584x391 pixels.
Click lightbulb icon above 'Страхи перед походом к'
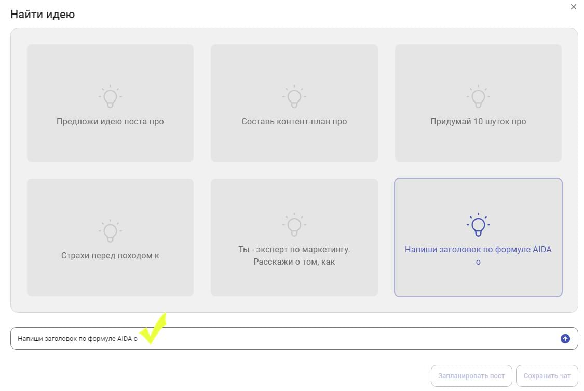coord(110,231)
